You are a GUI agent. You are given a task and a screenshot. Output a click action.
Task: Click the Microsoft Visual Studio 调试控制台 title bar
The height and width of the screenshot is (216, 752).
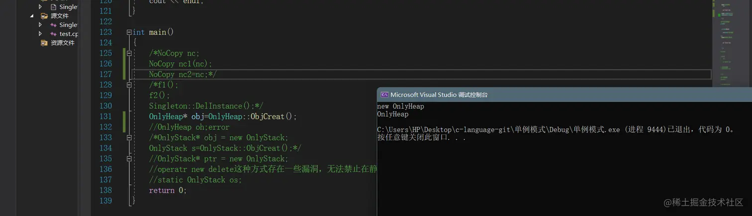(x=564, y=94)
